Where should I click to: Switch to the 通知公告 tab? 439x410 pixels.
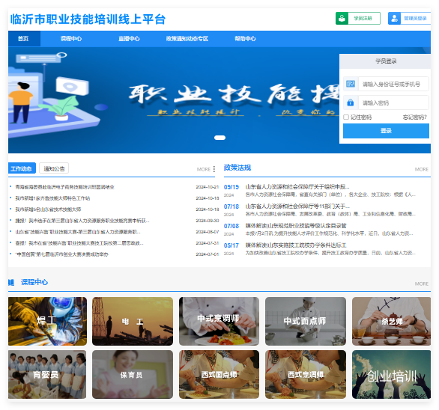(54, 168)
